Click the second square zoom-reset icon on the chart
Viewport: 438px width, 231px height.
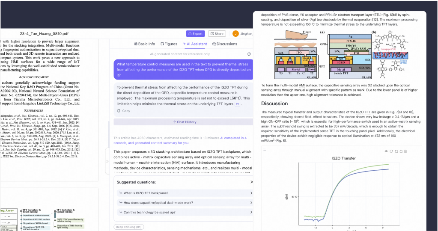(x=401, y=151)
